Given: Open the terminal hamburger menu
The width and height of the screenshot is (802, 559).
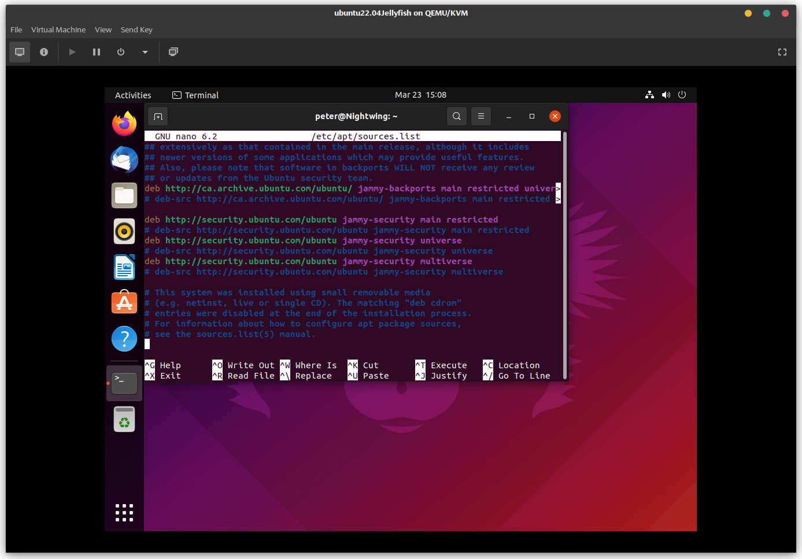Looking at the screenshot, I should pos(481,116).
